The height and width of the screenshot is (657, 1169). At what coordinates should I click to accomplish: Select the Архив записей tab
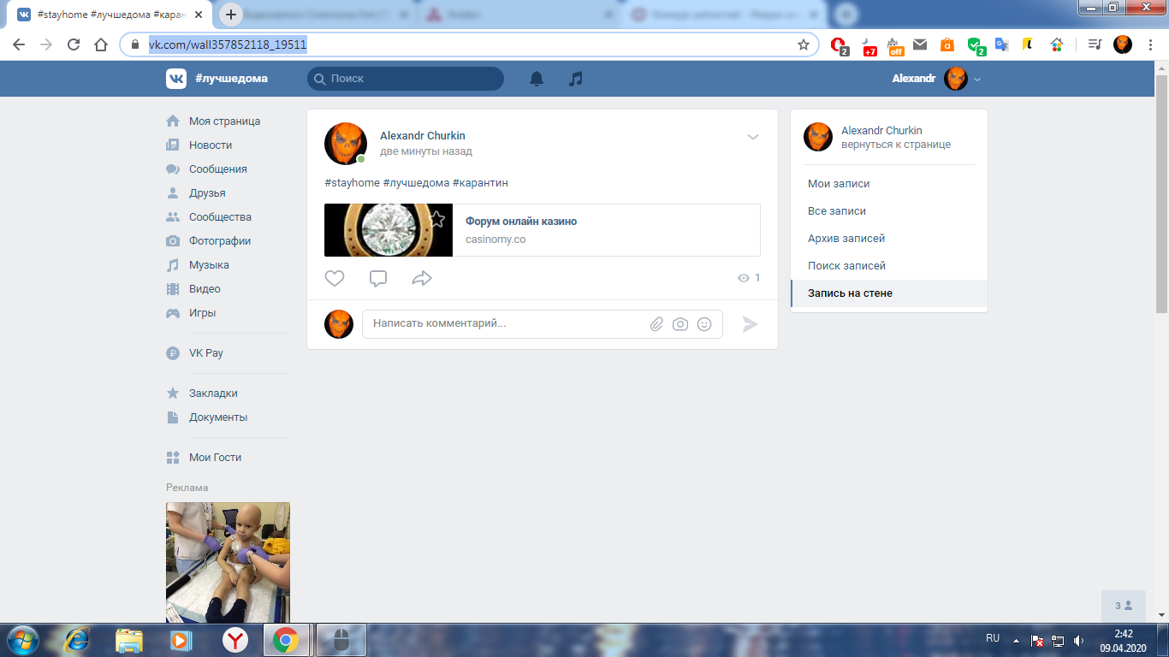pyautogui.click(x=889, y=239)
